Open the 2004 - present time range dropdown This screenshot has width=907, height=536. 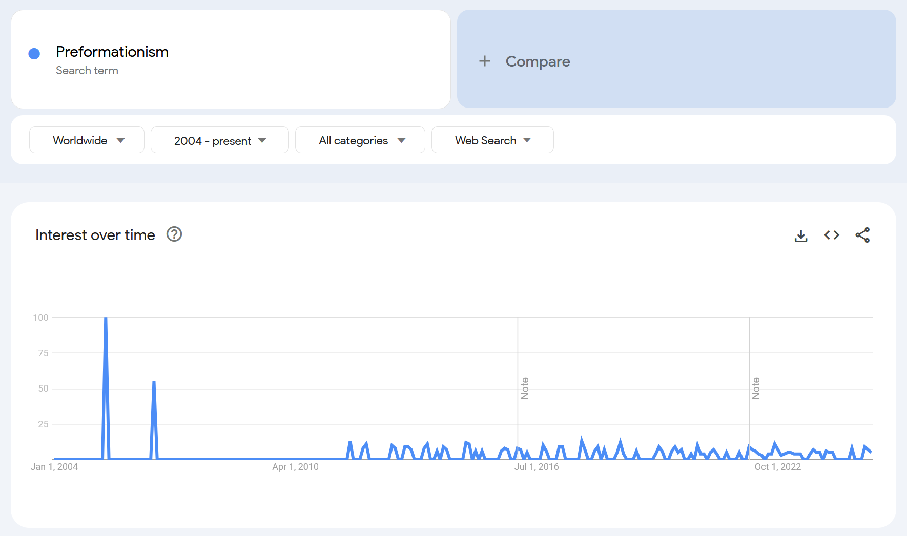point(220,140)
